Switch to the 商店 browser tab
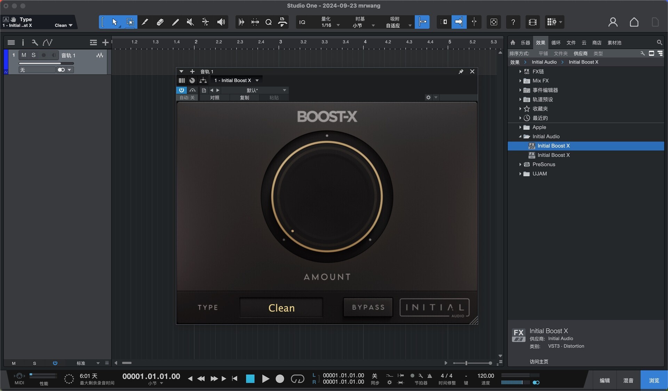The image size is (668, 391). click(597, 43)
